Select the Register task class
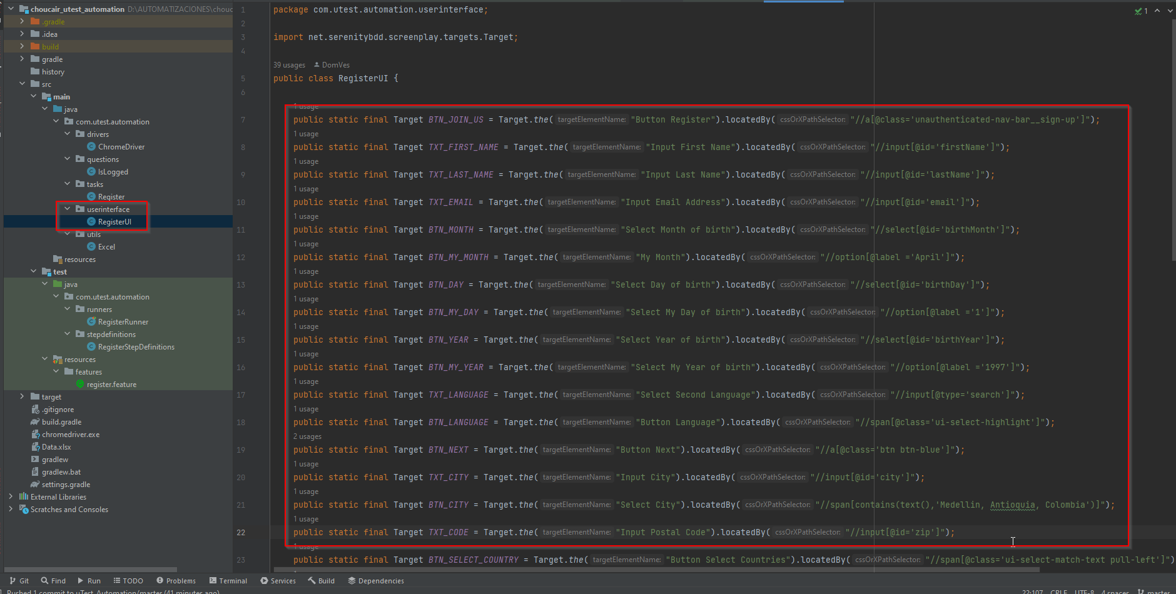This screenshot has width=1176, height=594. [x=111, y=197]
